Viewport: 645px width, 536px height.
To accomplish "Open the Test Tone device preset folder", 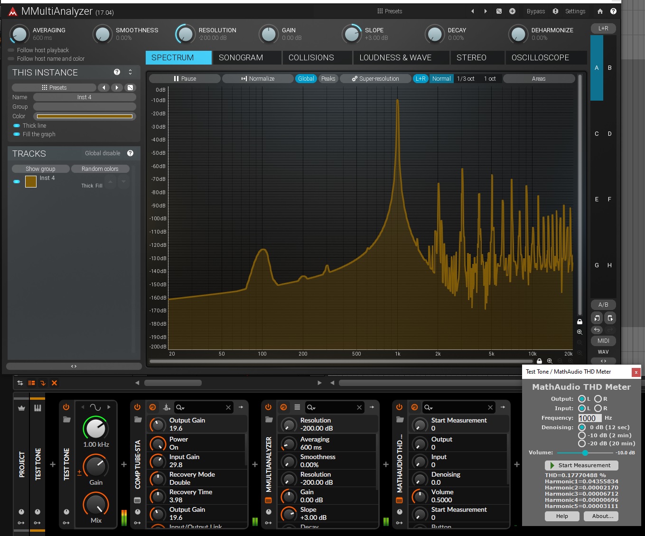I will pyautogui.click(x=66, y=419).
